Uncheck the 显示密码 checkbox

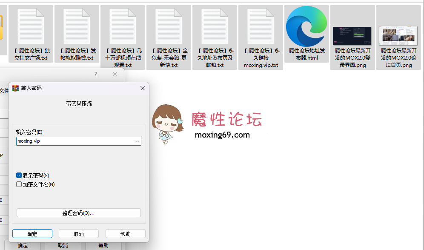click(19, 175)
